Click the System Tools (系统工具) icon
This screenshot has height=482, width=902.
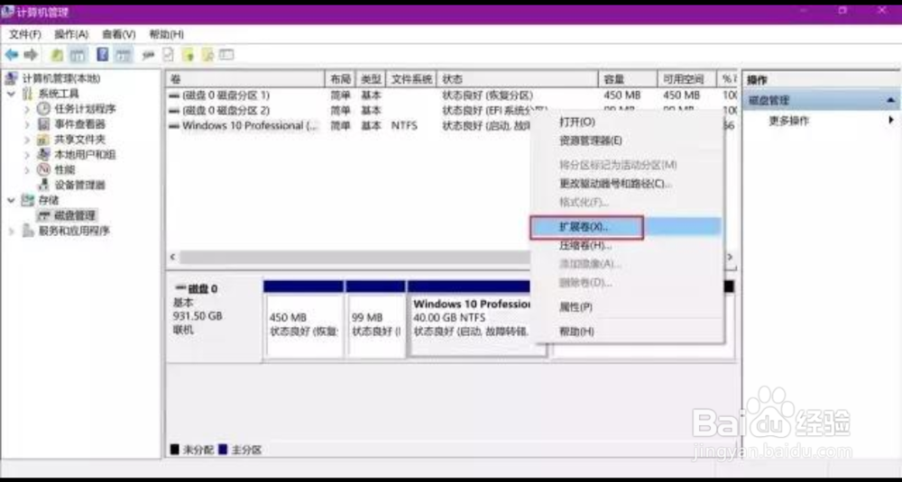click(28, 94)
